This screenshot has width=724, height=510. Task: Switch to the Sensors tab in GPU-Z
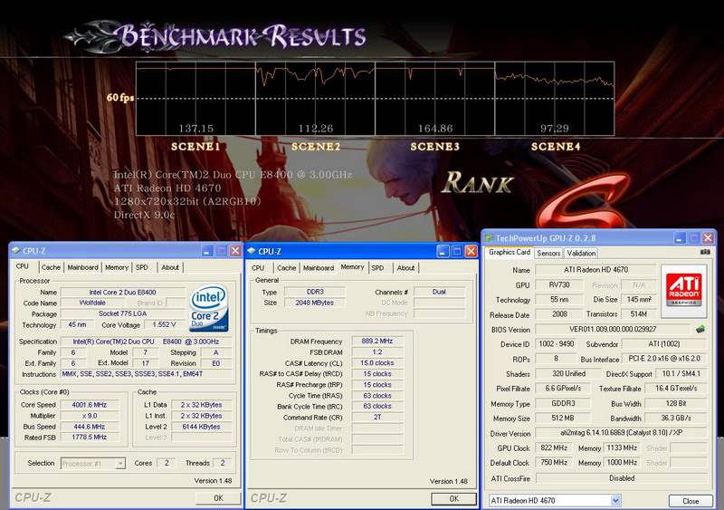[x=548, y=253]
